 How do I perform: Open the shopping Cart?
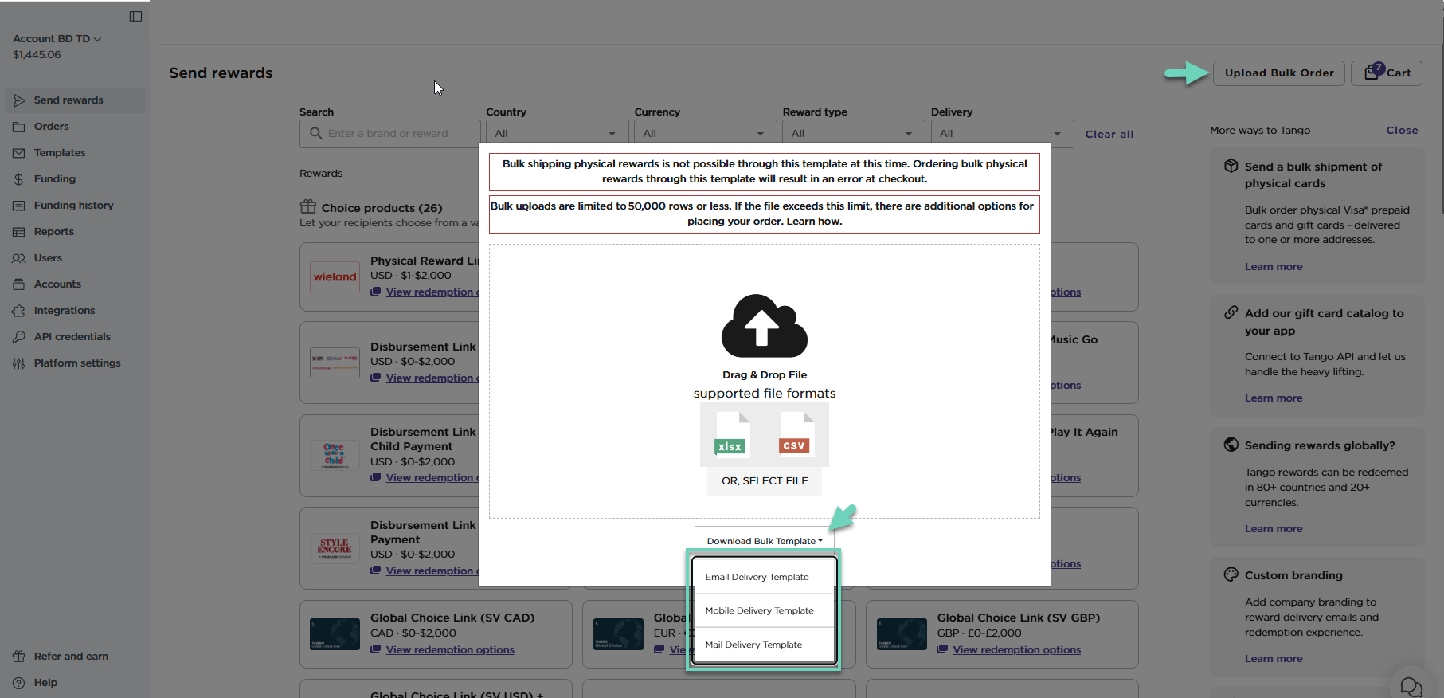point(1386,73)
